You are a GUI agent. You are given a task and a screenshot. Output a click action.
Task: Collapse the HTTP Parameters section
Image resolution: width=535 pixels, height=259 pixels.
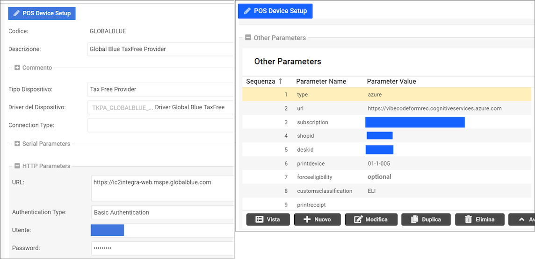(17, 166)
